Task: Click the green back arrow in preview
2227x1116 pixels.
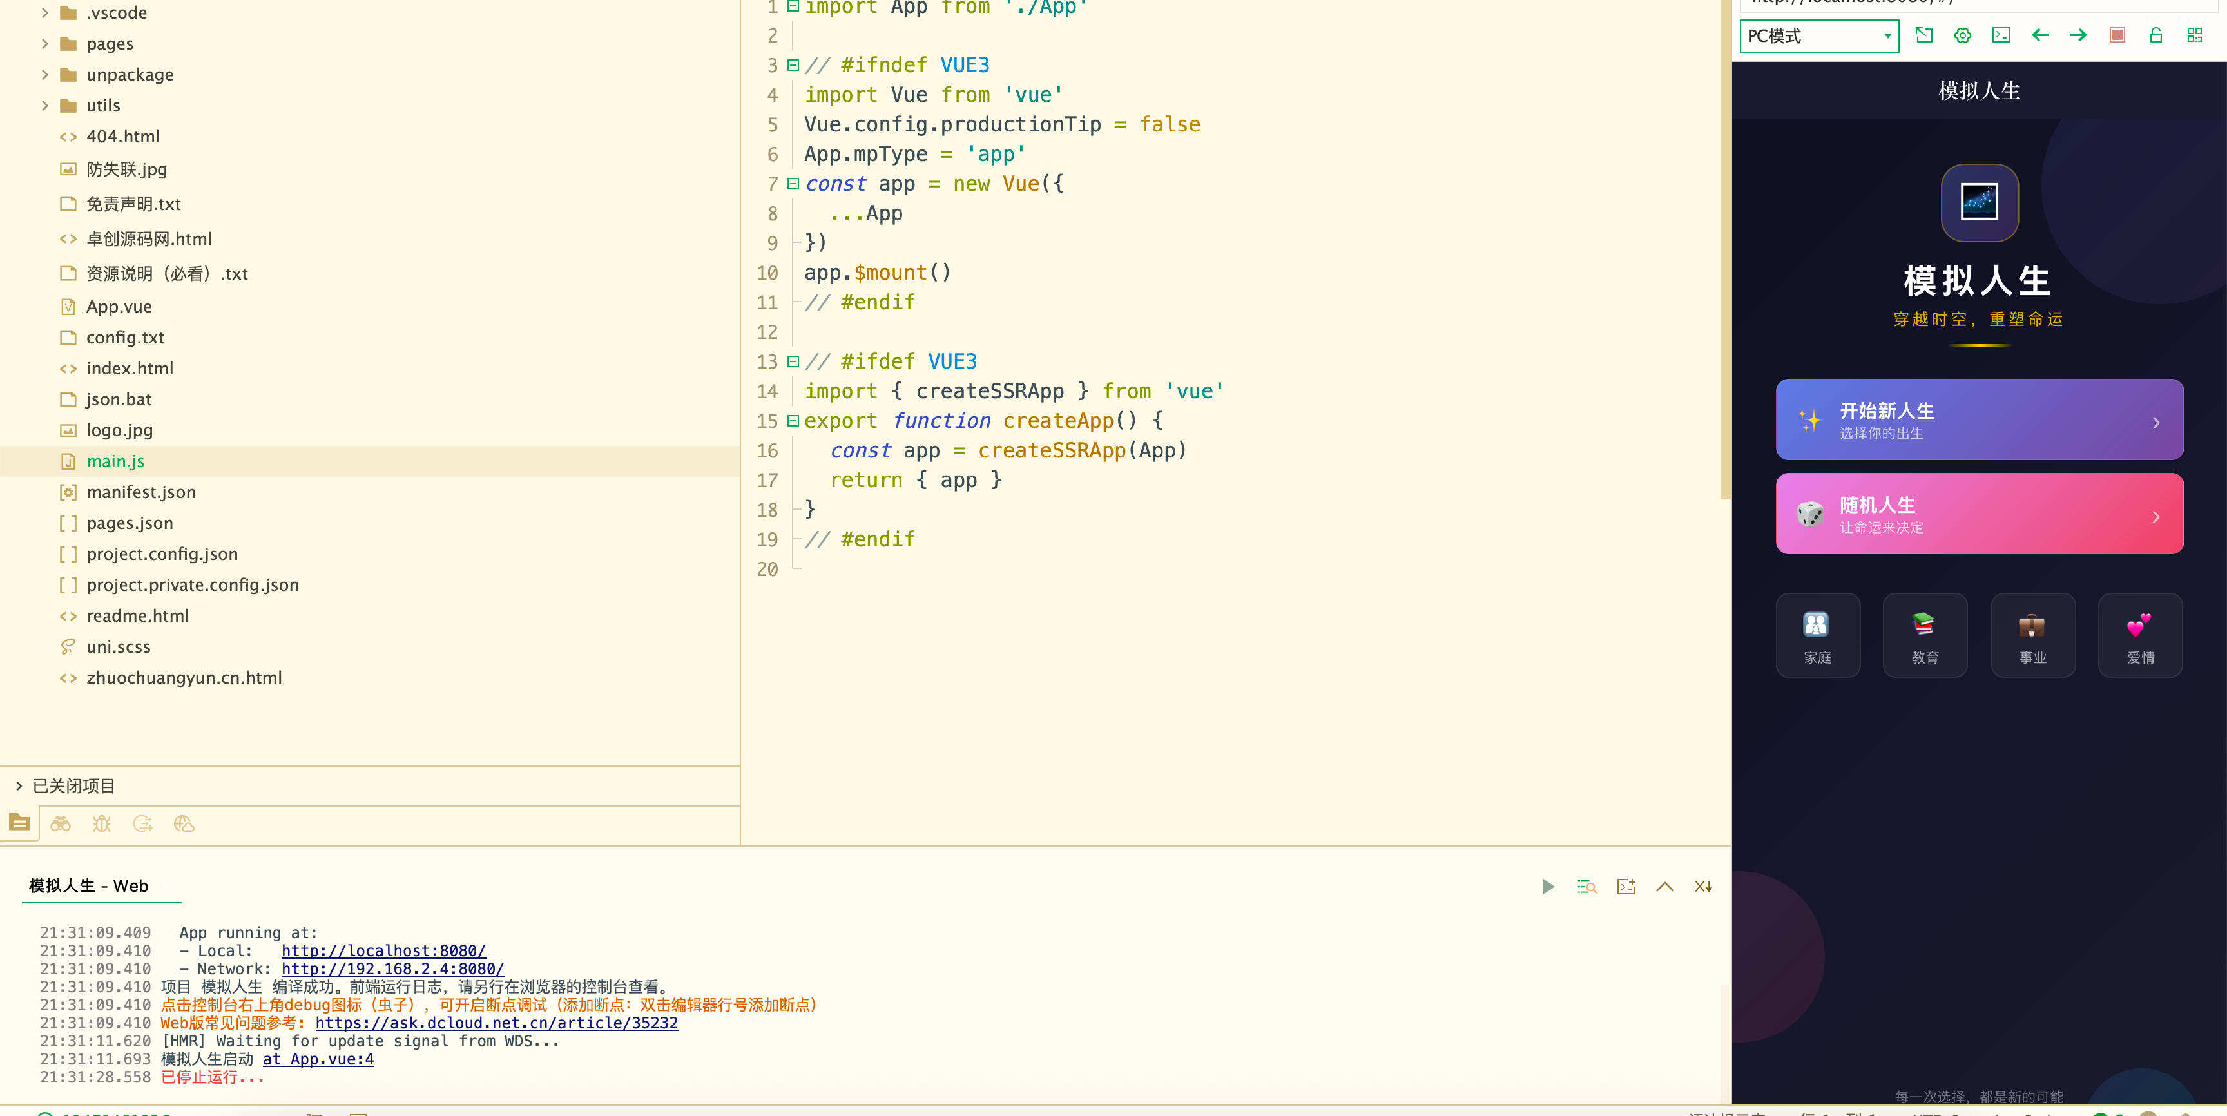Action: coord(2039,35)
